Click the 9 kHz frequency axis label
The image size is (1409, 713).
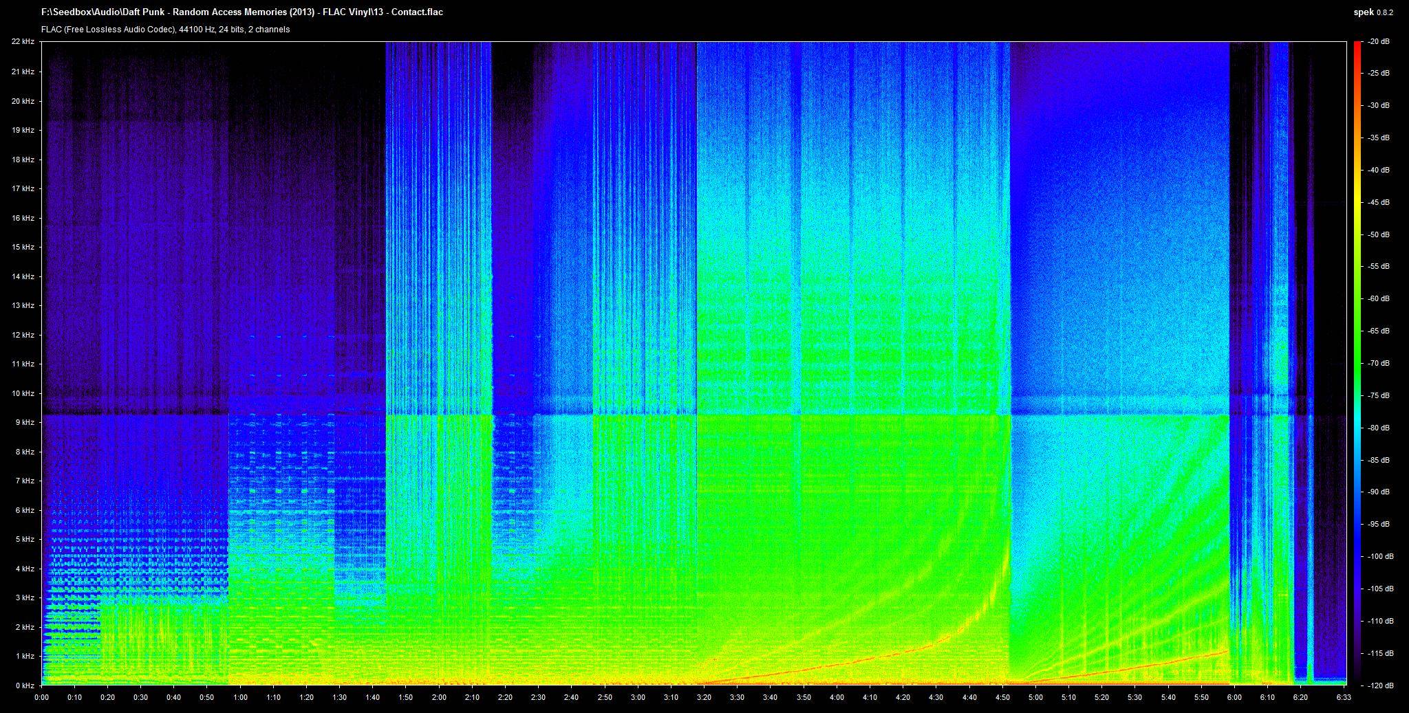(x=24, y=422)
